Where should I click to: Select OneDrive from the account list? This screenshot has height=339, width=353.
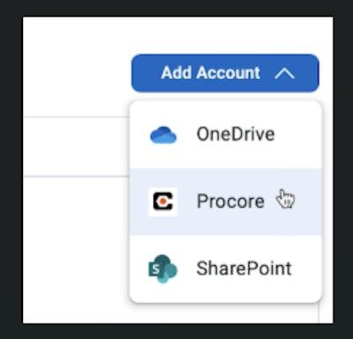(226, 135)
